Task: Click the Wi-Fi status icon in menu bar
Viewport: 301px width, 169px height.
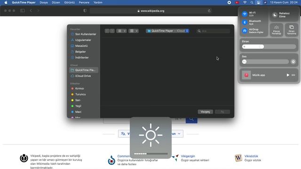Action: pos(245,2)
